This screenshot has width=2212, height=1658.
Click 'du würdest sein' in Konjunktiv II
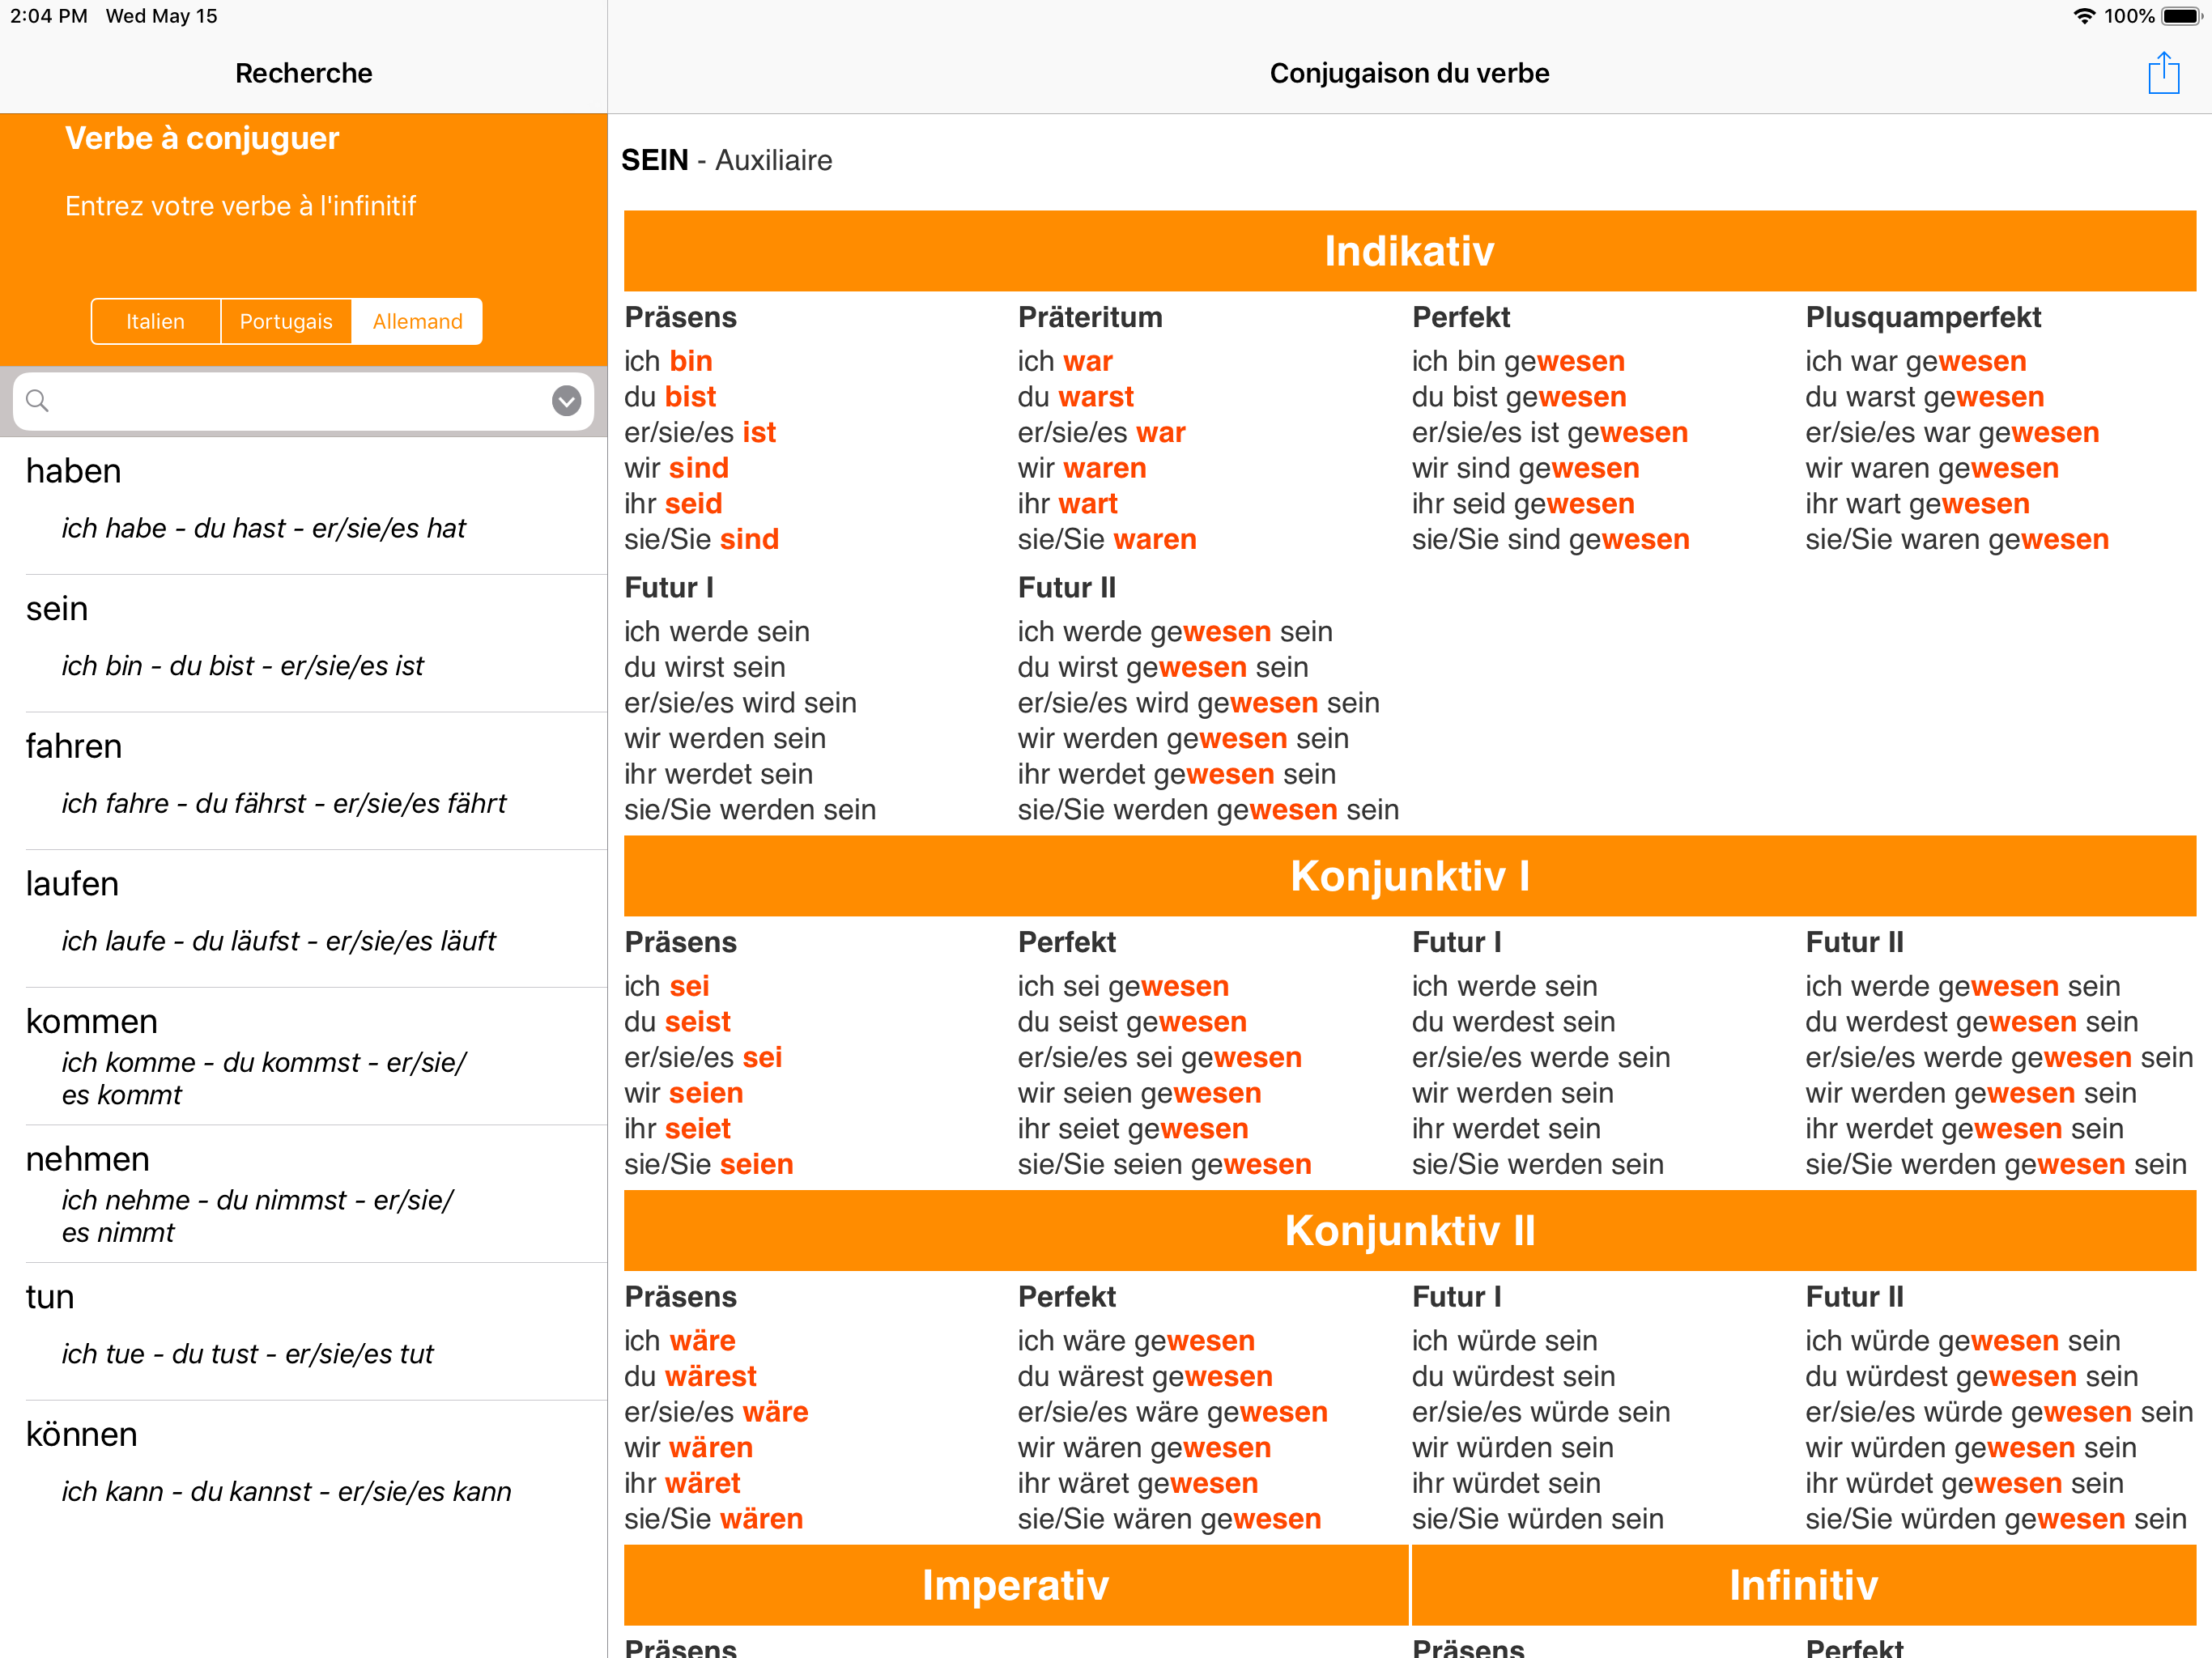pos(1513,1377)
